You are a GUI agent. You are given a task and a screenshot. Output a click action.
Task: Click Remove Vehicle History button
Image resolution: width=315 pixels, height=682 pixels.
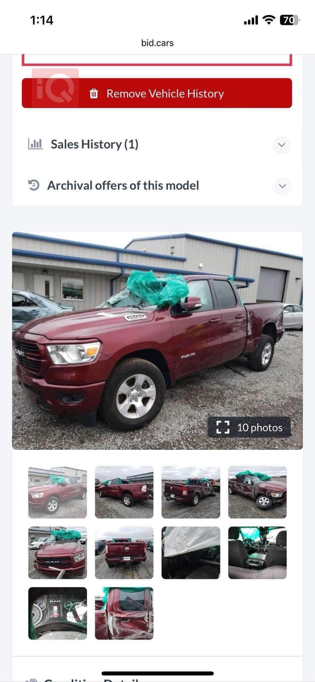157,93
